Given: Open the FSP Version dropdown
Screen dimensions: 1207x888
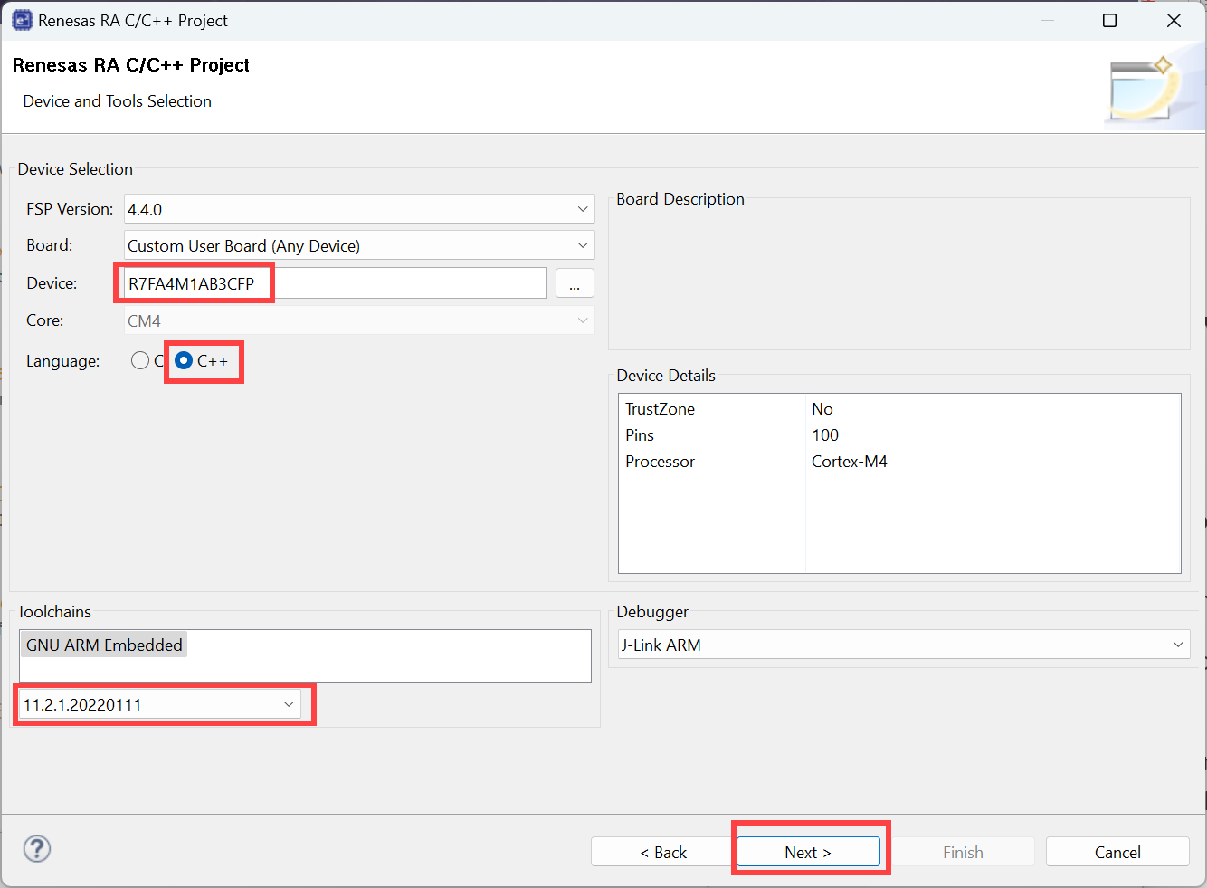Looking at the screenshot, I should pos(359,209).
